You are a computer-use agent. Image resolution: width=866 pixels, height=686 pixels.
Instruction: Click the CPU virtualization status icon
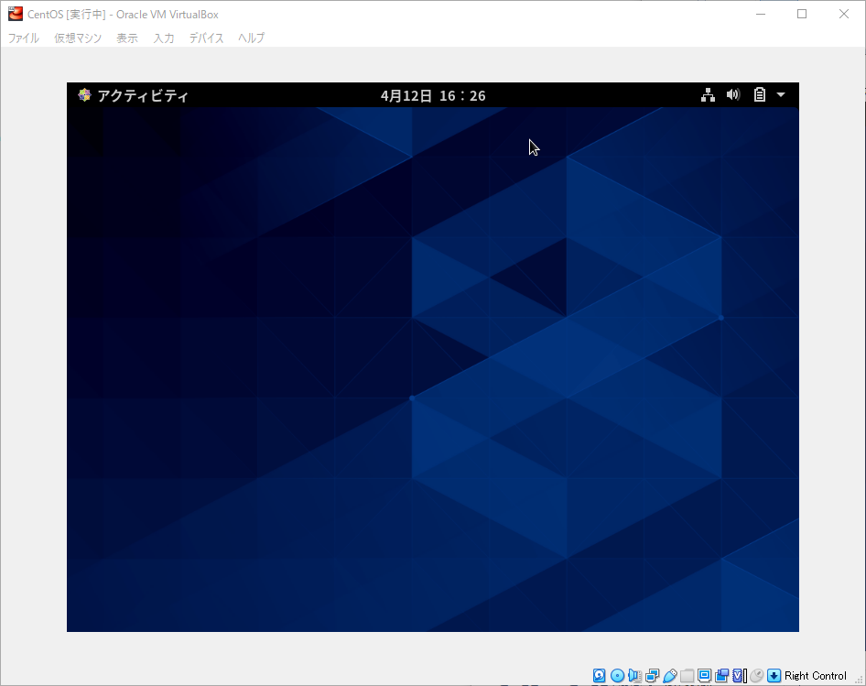[x=740, y=676]
